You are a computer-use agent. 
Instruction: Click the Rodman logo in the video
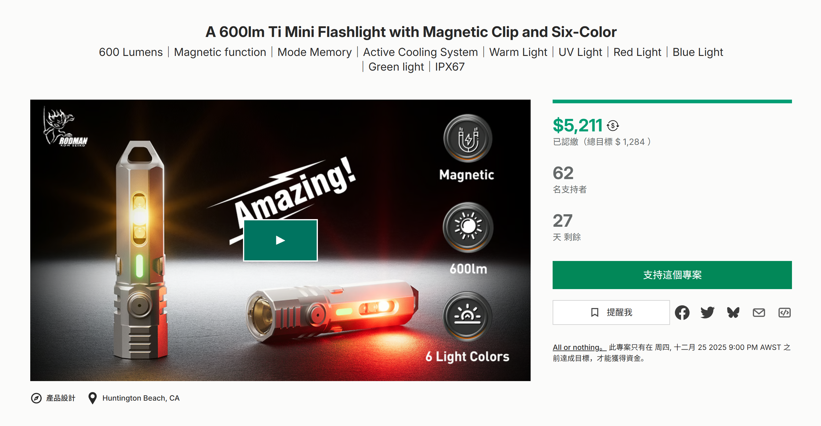tap(65, 127)
